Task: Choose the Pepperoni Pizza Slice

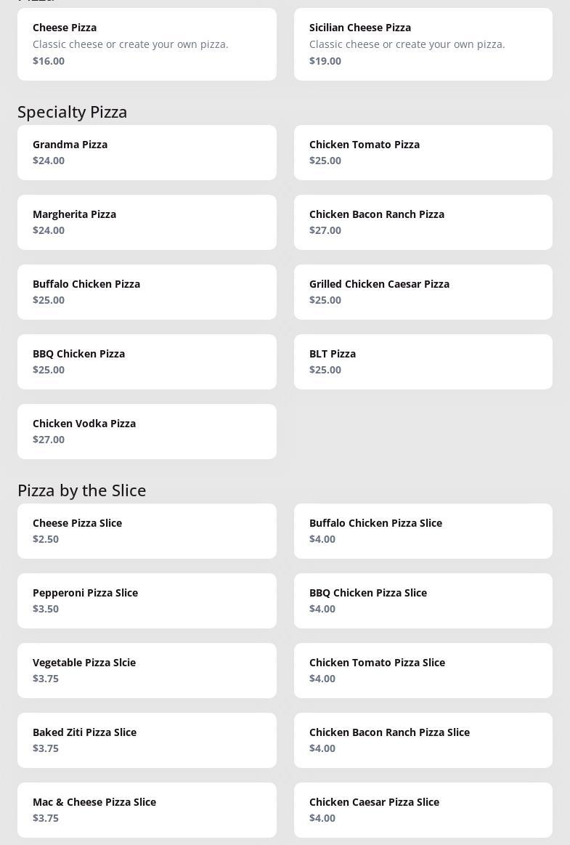Action: 147,601
